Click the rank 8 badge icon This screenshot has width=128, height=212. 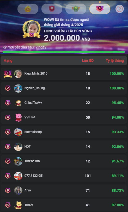coord(8,176)
